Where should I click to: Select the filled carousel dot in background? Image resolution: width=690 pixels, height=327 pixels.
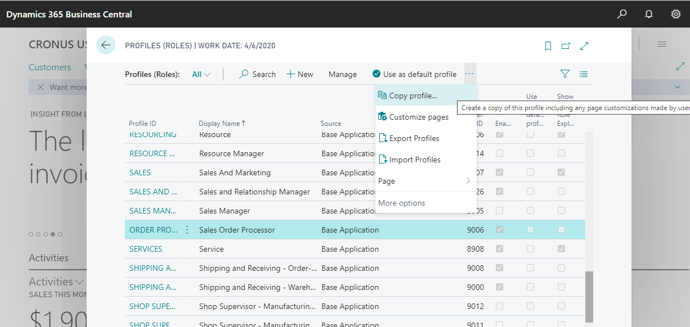[53, 234]
